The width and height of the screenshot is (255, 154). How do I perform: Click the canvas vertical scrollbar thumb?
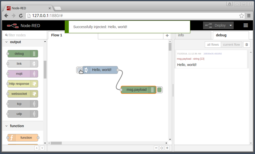pos(170,47)
